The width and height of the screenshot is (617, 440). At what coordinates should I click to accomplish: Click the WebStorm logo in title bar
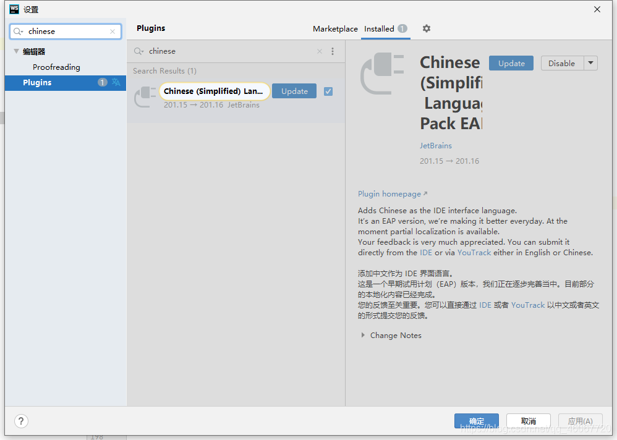tap(14, 9)
